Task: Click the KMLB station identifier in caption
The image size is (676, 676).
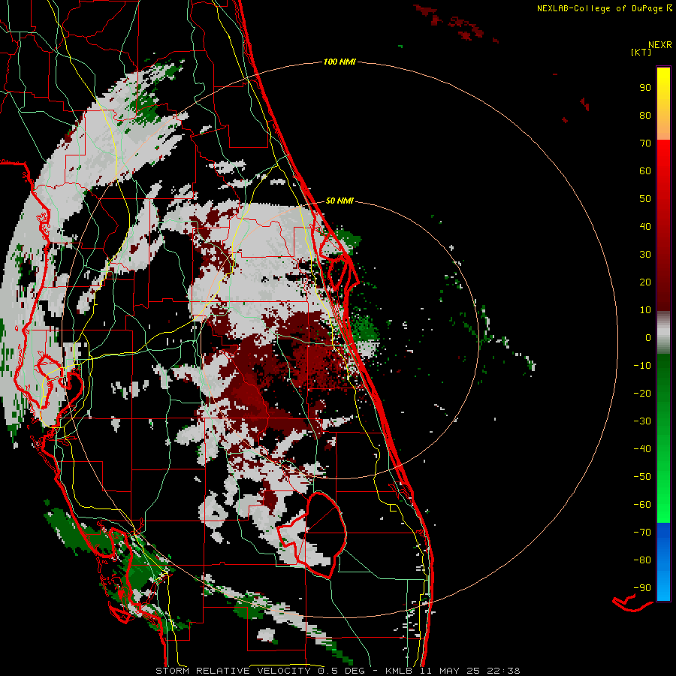Action: (399, 671)
